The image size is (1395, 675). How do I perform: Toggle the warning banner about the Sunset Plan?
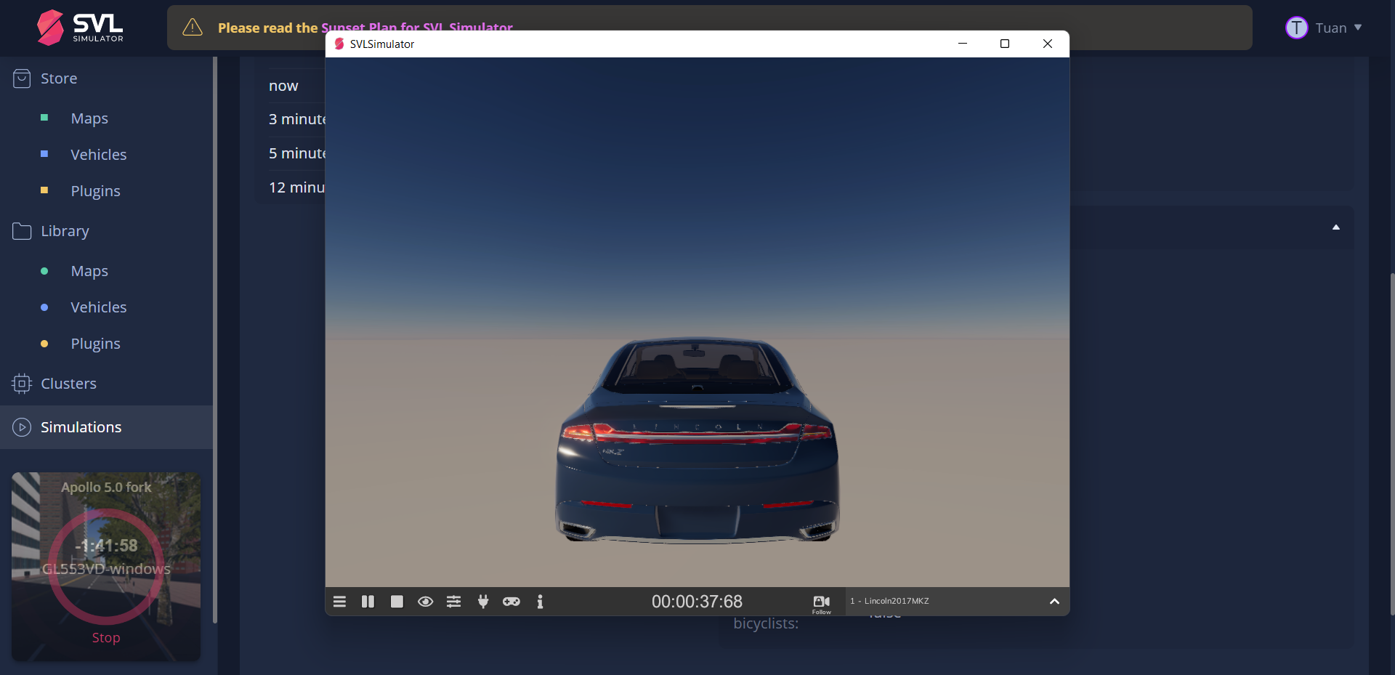[x=192, y=28]
